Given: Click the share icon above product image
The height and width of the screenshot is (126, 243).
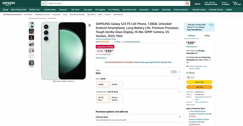Looking at the screenshot, I should tap(89, 25).
